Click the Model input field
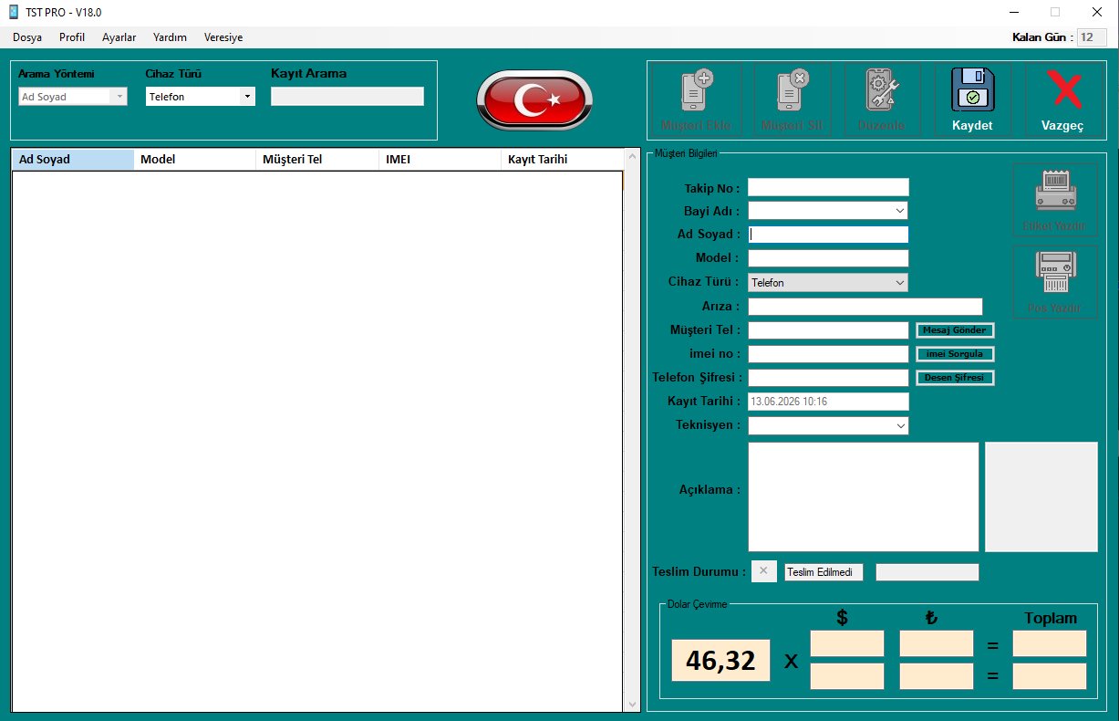This screenshot has width=1119, height=721. (x=828, y=258)
